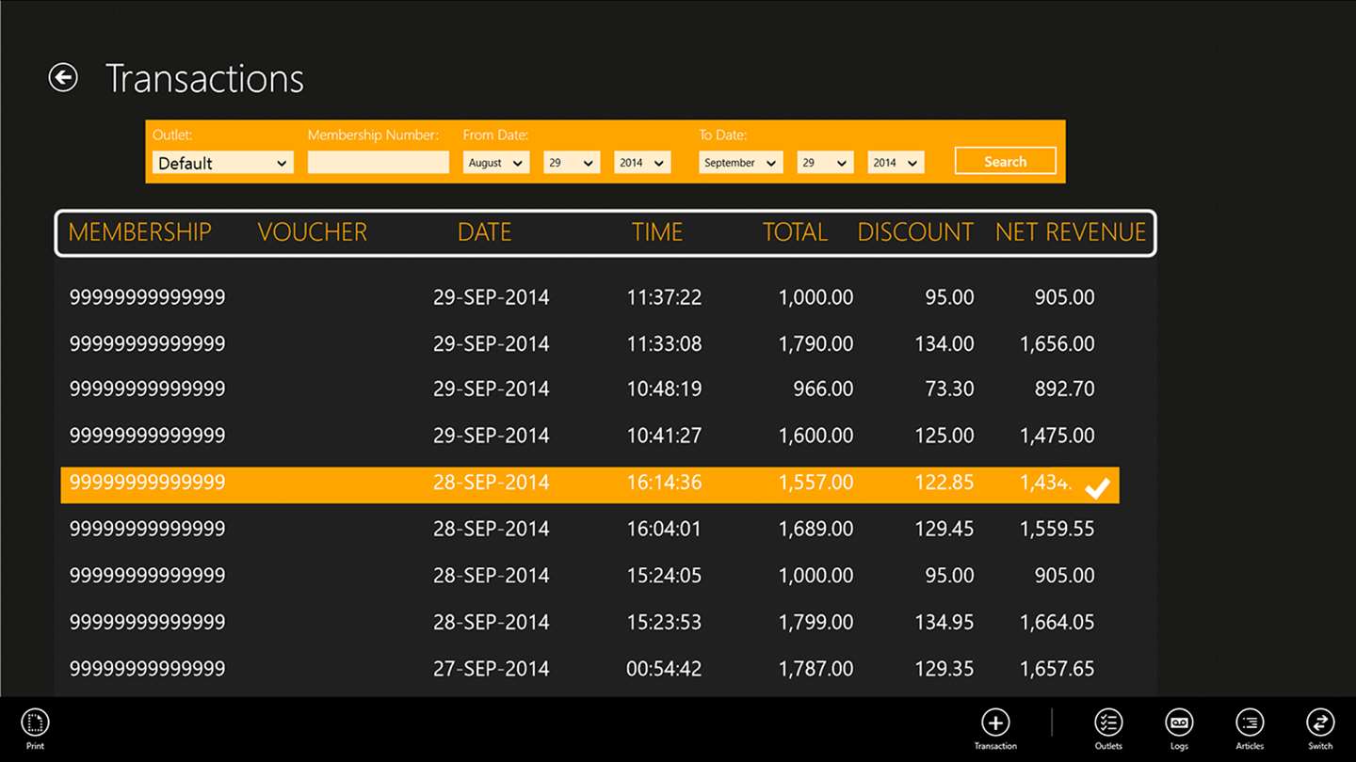
Task: Open the To Date day dropdown
Action: pyautogui.click(x=826, y=163)
